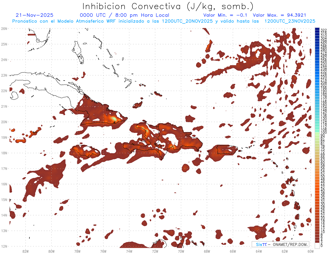
Task: Click the 20N latitude label
Action: coord(4,122)
